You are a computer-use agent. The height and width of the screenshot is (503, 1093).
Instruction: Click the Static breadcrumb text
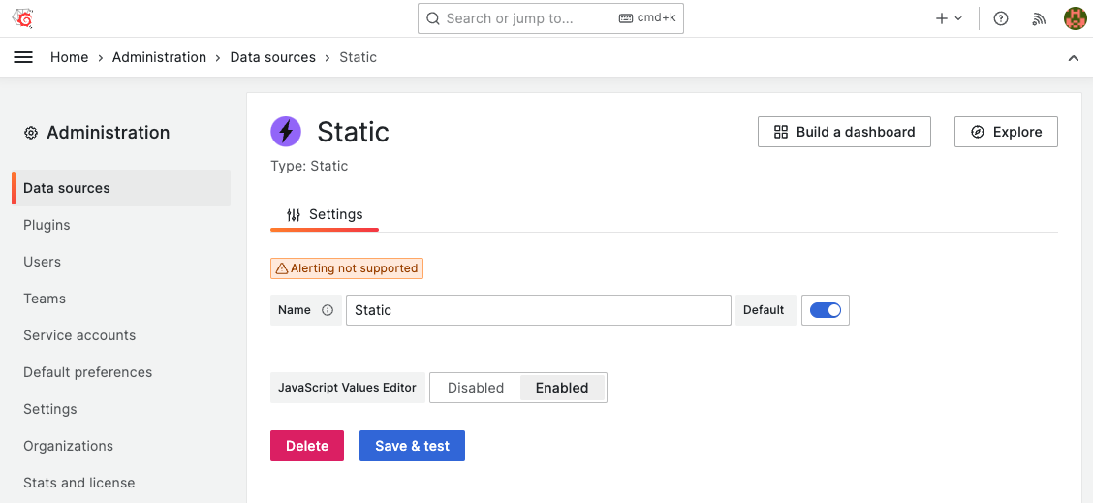358,57
